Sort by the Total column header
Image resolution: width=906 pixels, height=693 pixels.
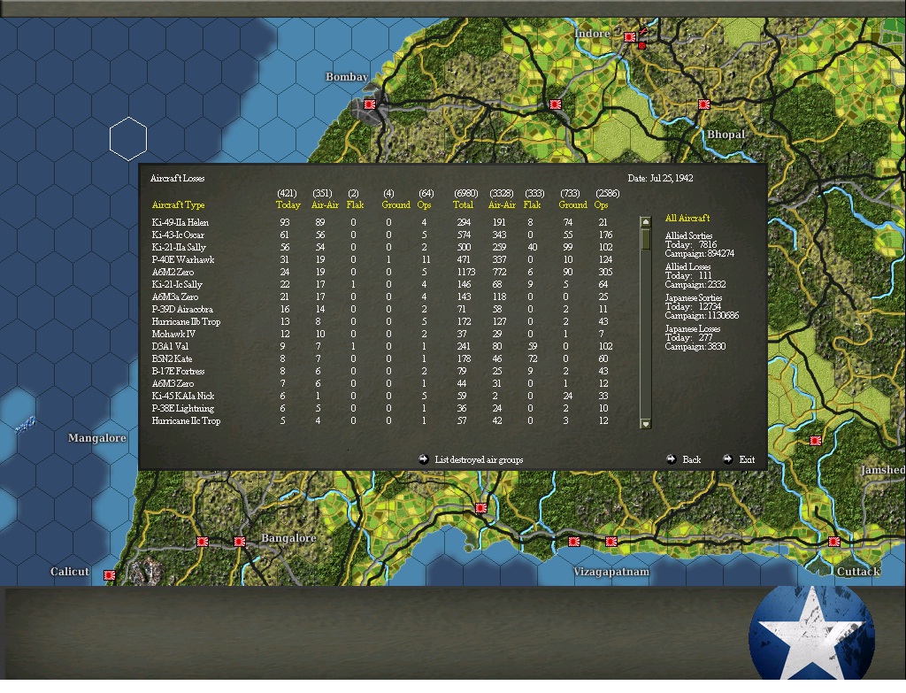pyautogui.click(x=464, y=204)
